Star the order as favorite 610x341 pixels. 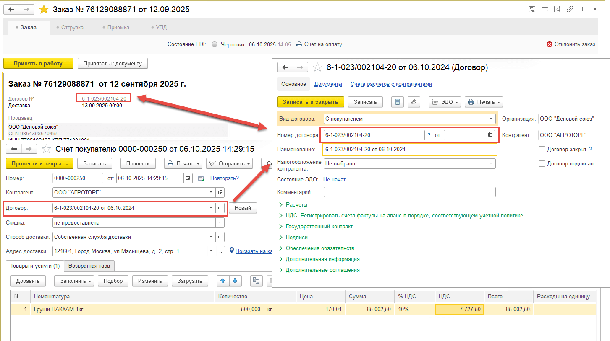point(44,9)
